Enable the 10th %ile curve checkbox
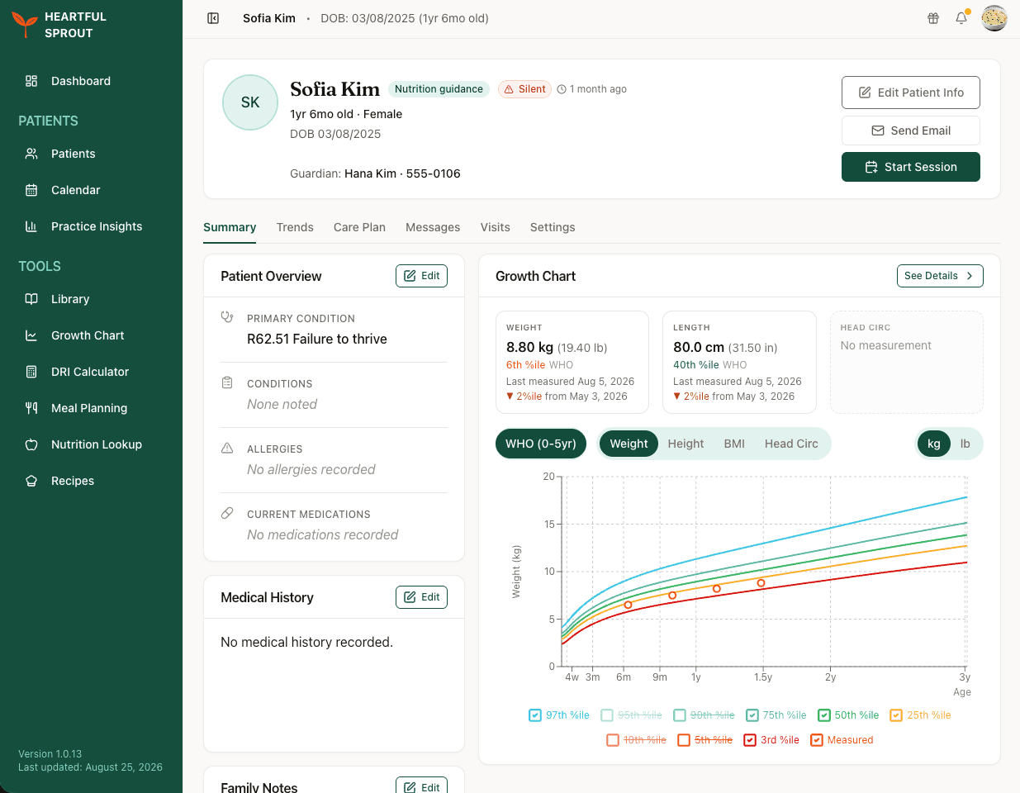The image size is (1020, 793). tap(613, 740)
